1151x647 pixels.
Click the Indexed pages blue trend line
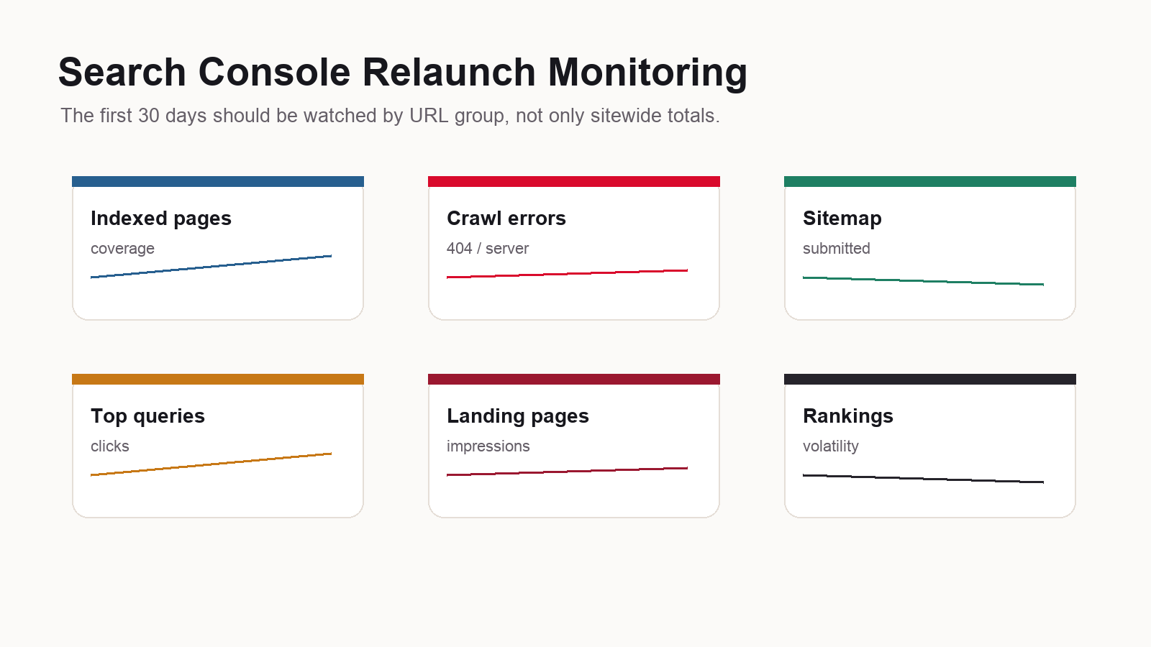click(x=211, y=267)
